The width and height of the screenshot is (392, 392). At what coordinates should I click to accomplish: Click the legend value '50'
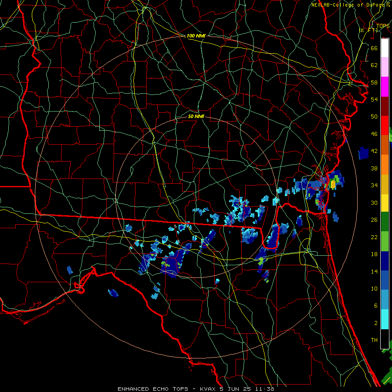pos(374,117)
